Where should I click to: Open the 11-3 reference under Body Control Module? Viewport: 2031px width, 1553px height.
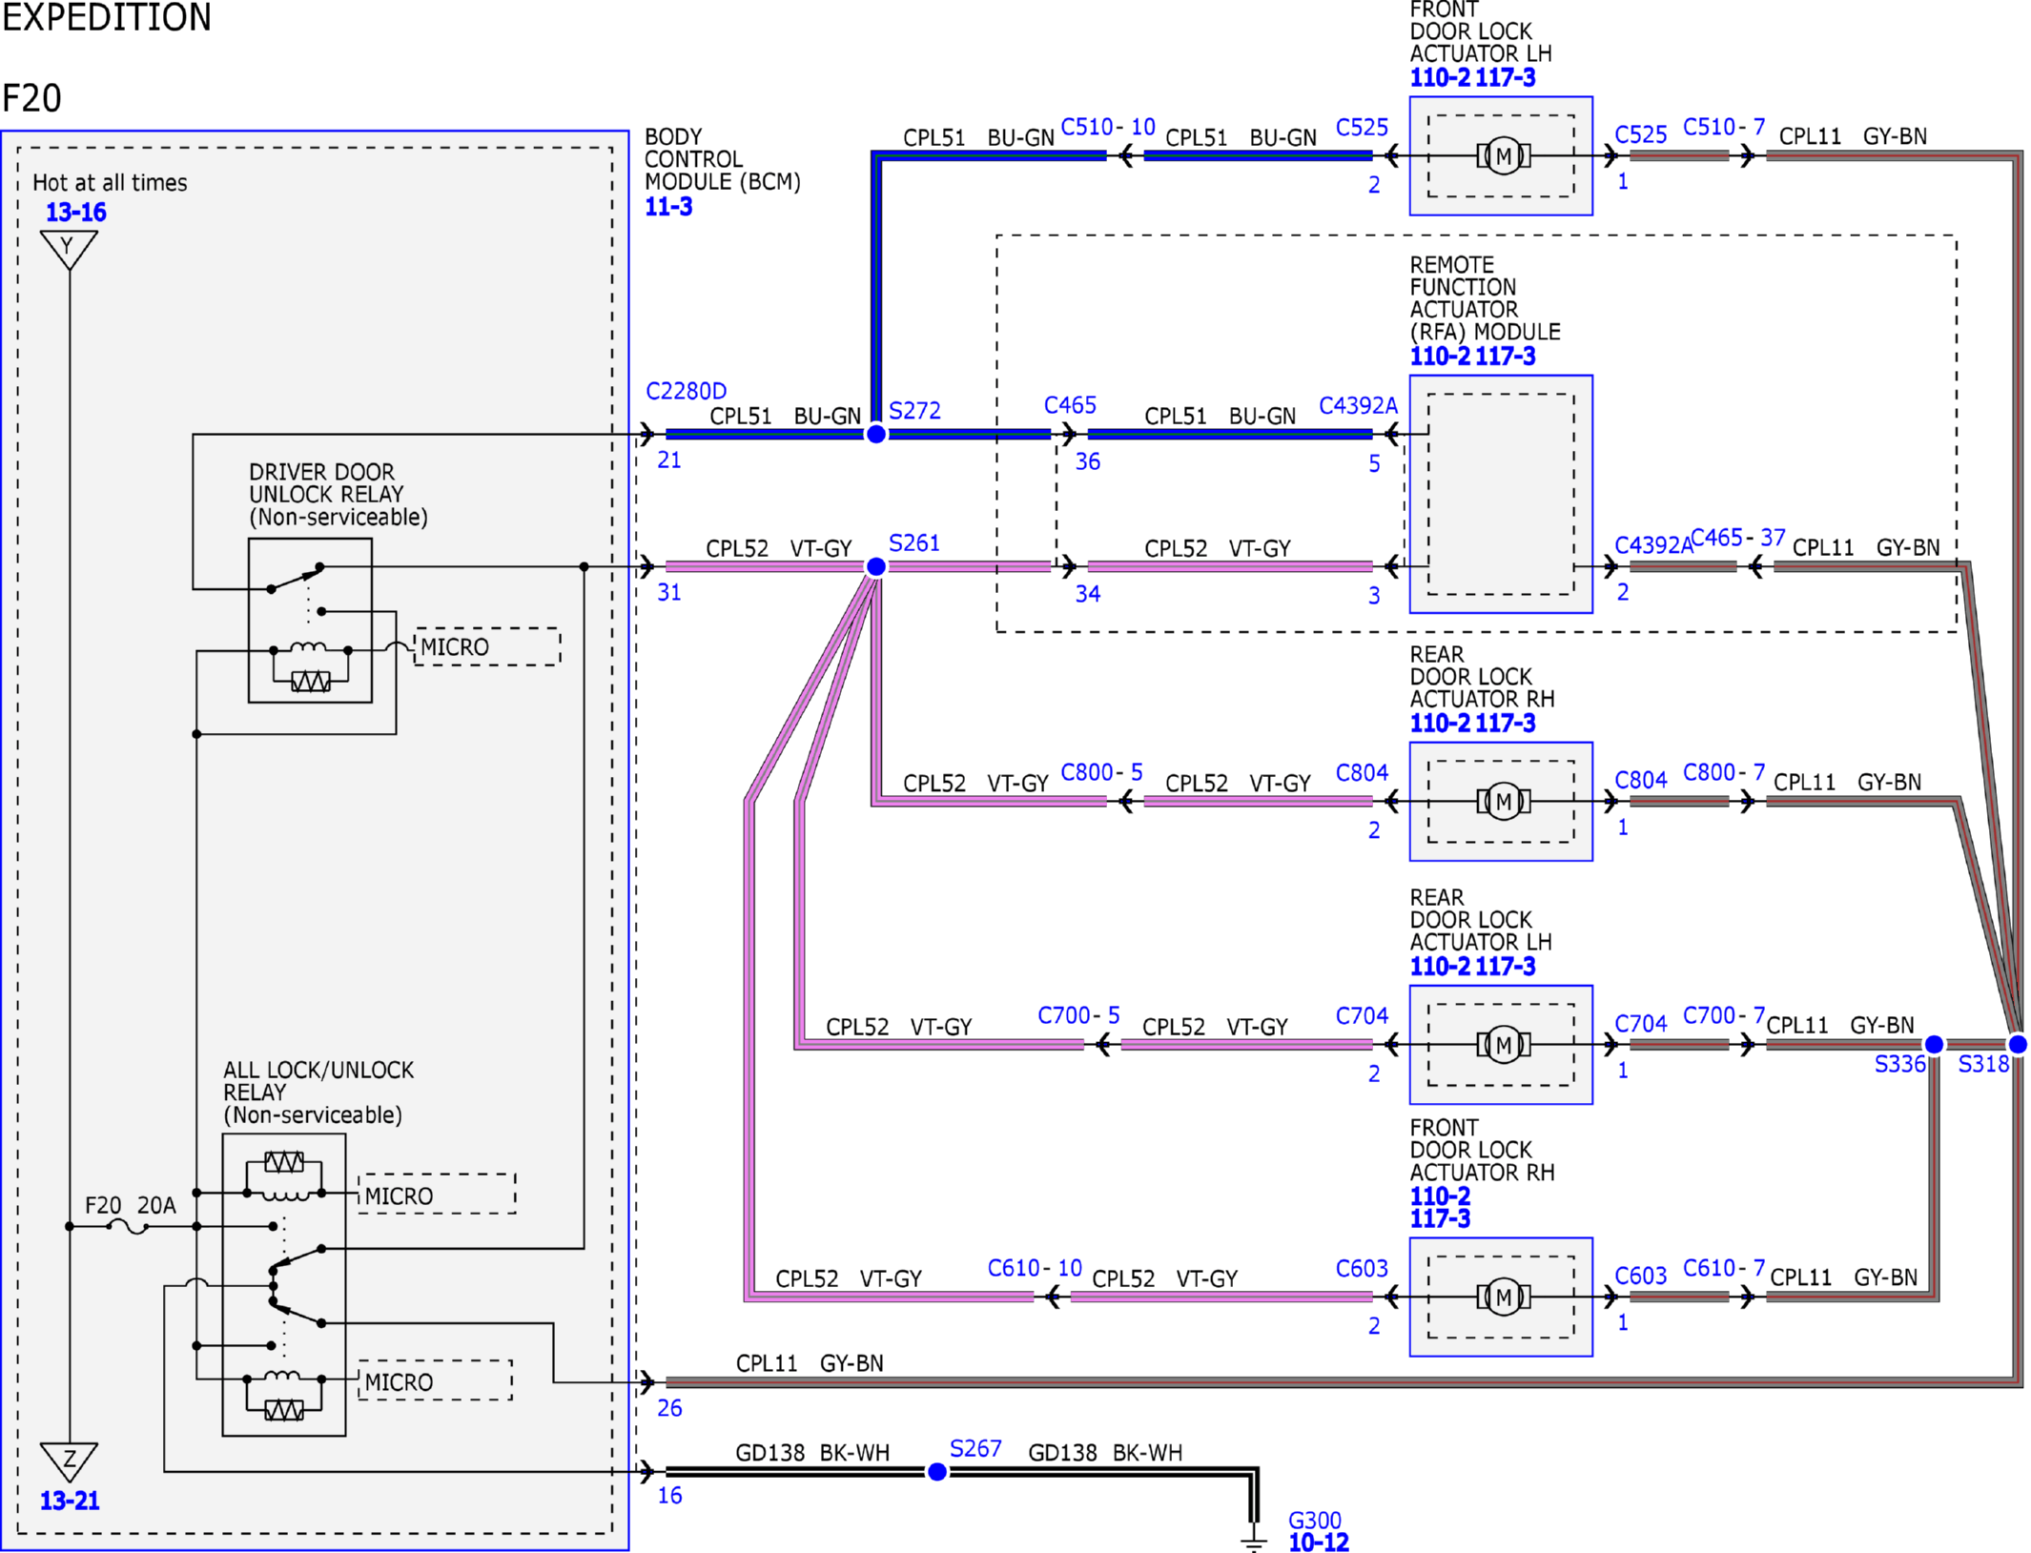tap(668, 207)
